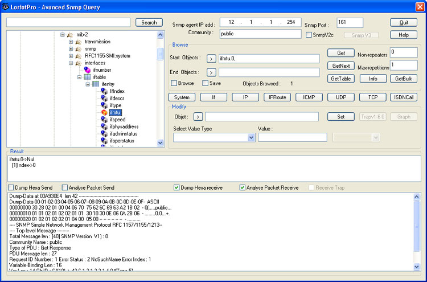
Task: Collapse the interfaces tree node
Action: 71,63
